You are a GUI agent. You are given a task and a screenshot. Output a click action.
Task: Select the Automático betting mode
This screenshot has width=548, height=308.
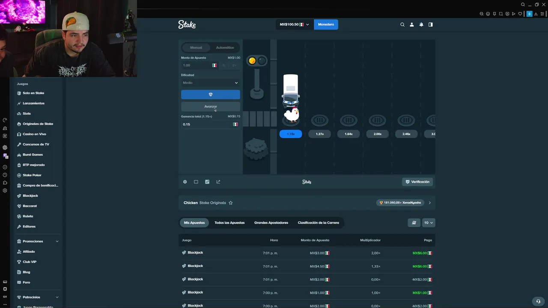click(225, 47)
